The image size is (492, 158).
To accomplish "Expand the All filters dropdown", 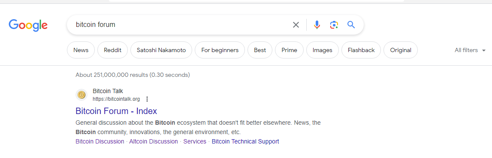I will pyautogui.click(x=470, y=50).
